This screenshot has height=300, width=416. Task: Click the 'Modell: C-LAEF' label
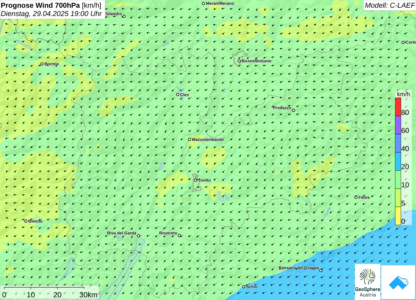pyautogui.click(x=389, y=5)
